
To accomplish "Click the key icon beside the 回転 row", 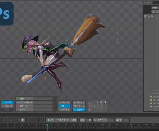I will coord(54,99).
